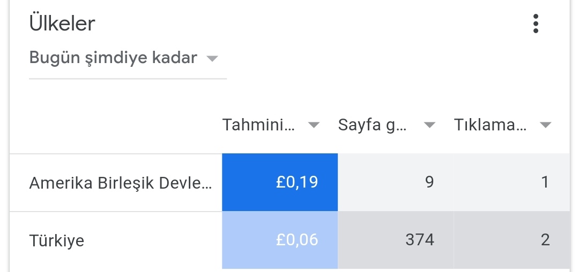Click the light blue £0,06 cell
This screenshot has width=579, height=272.
(280, 240)
